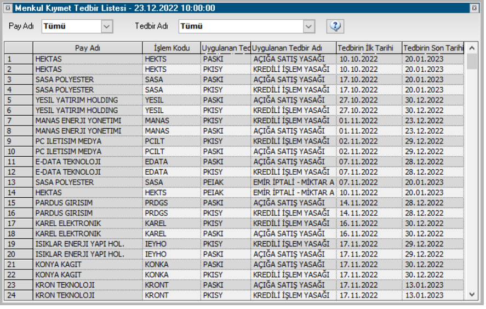The image size is (486, 309).
Task: Select SASA POLYESTER in row 3
Action: (65, 79)
